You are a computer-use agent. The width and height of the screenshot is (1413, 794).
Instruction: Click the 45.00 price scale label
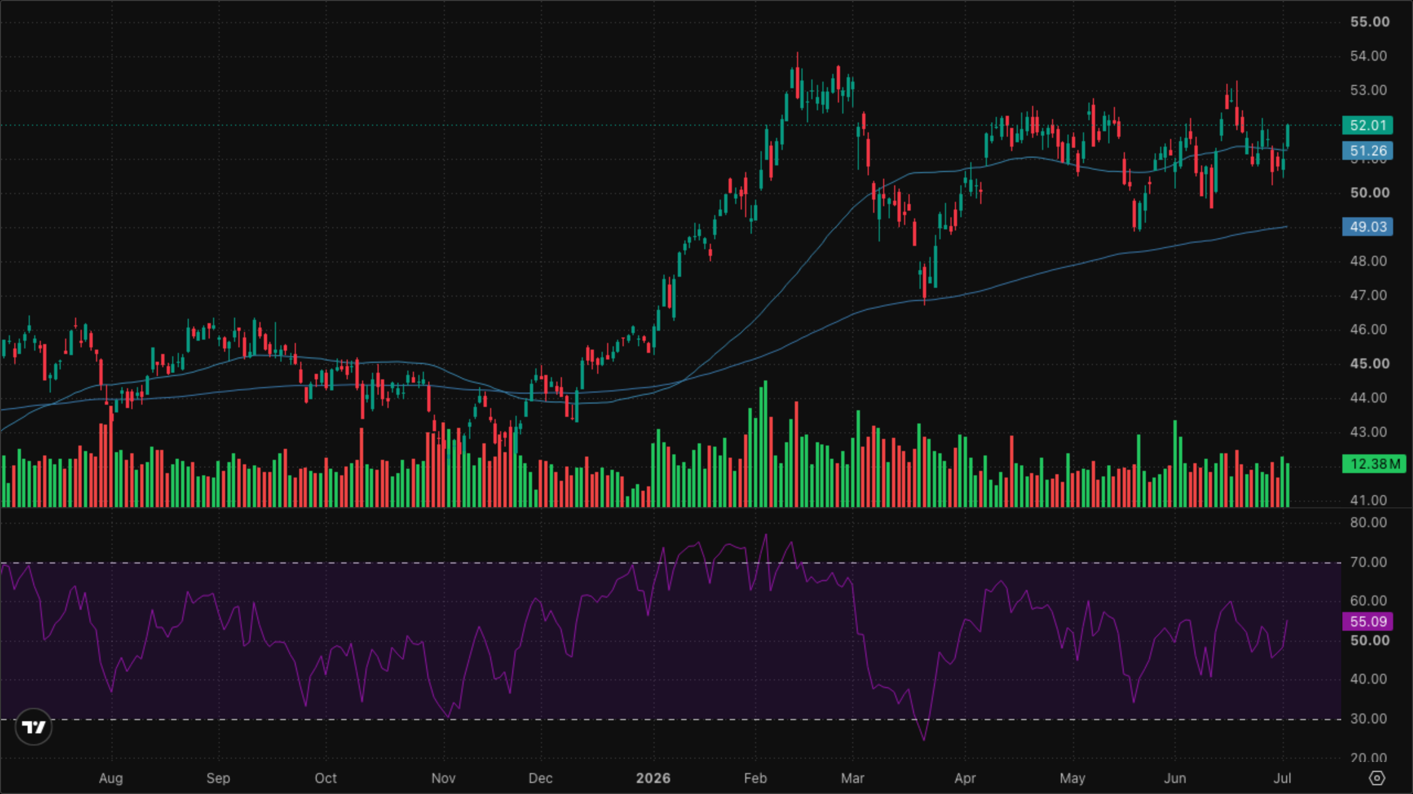1370,363
